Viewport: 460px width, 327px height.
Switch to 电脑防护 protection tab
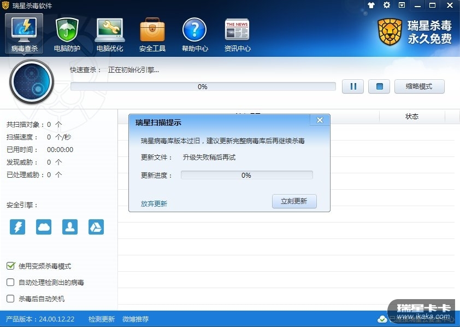coord(67,34)
